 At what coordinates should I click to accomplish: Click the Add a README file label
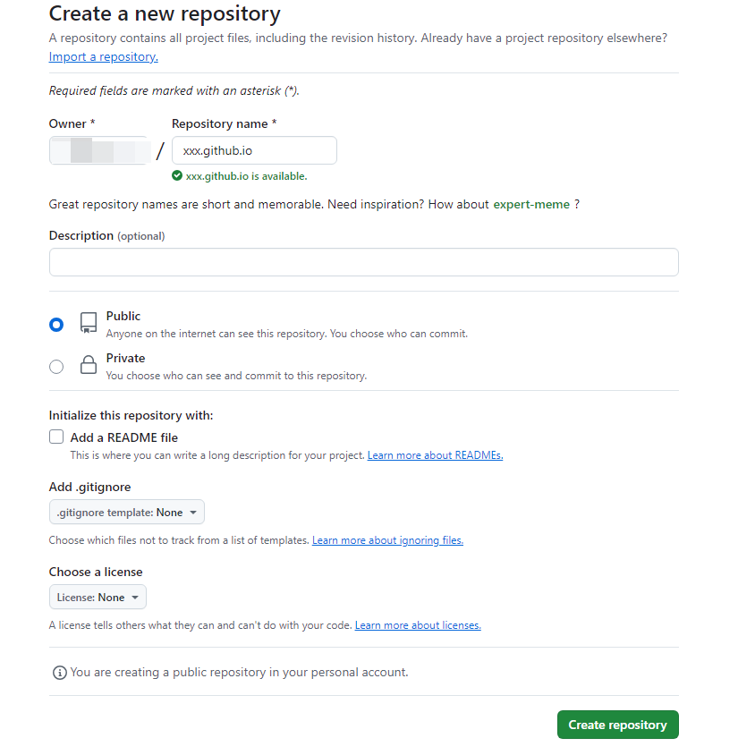124,437
